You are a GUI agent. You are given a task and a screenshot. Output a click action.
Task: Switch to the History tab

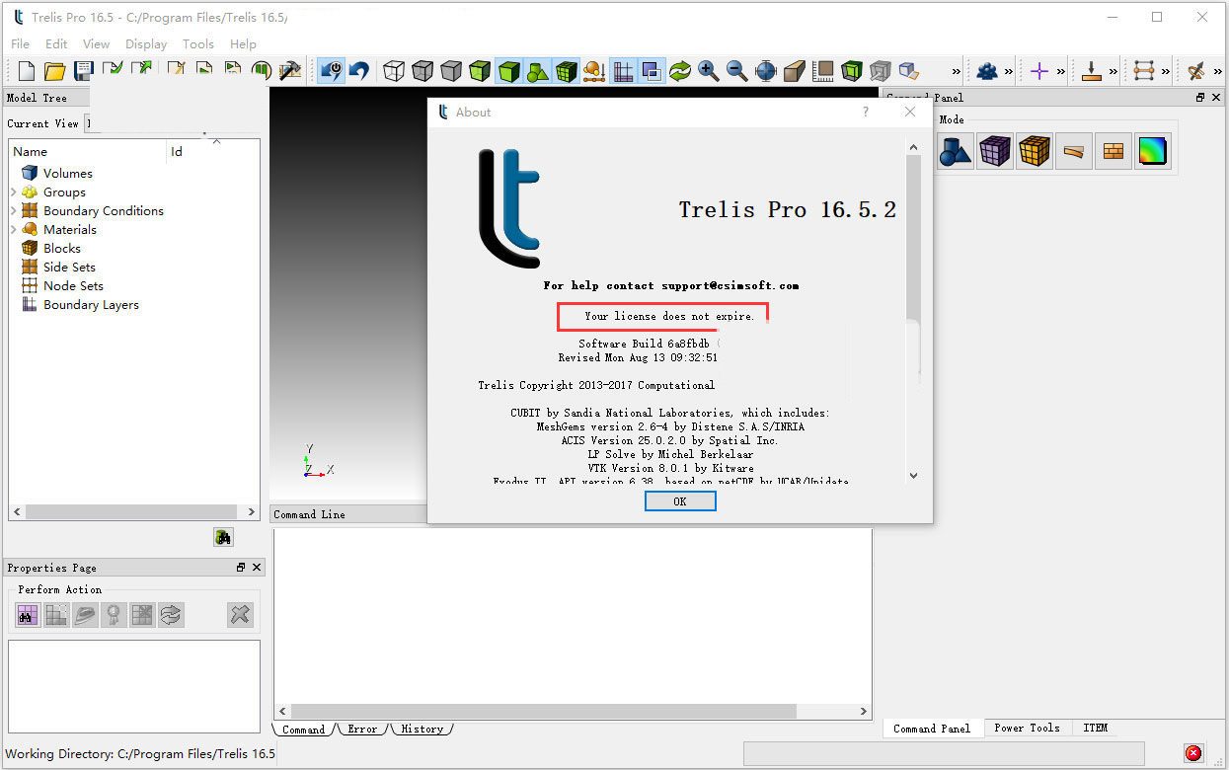[422, 729]
